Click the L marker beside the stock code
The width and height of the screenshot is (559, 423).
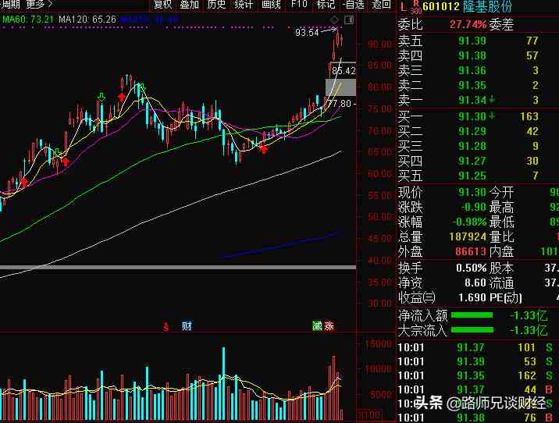[x=403, y=6]
